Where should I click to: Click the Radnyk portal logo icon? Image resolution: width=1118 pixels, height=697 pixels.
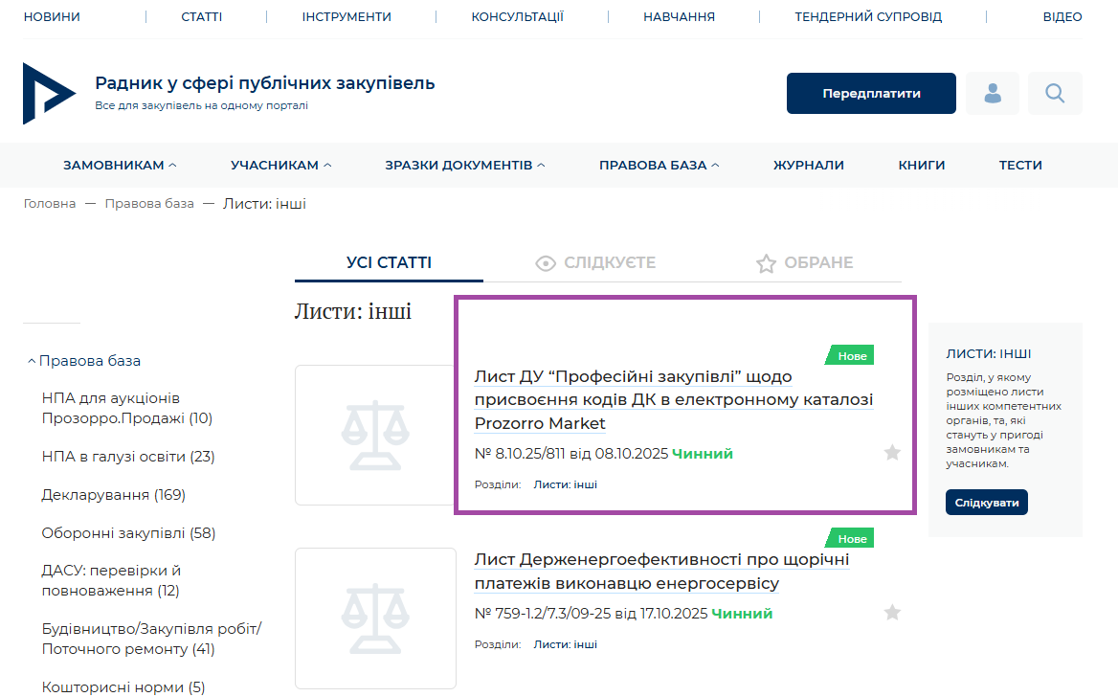click(48, 93)
